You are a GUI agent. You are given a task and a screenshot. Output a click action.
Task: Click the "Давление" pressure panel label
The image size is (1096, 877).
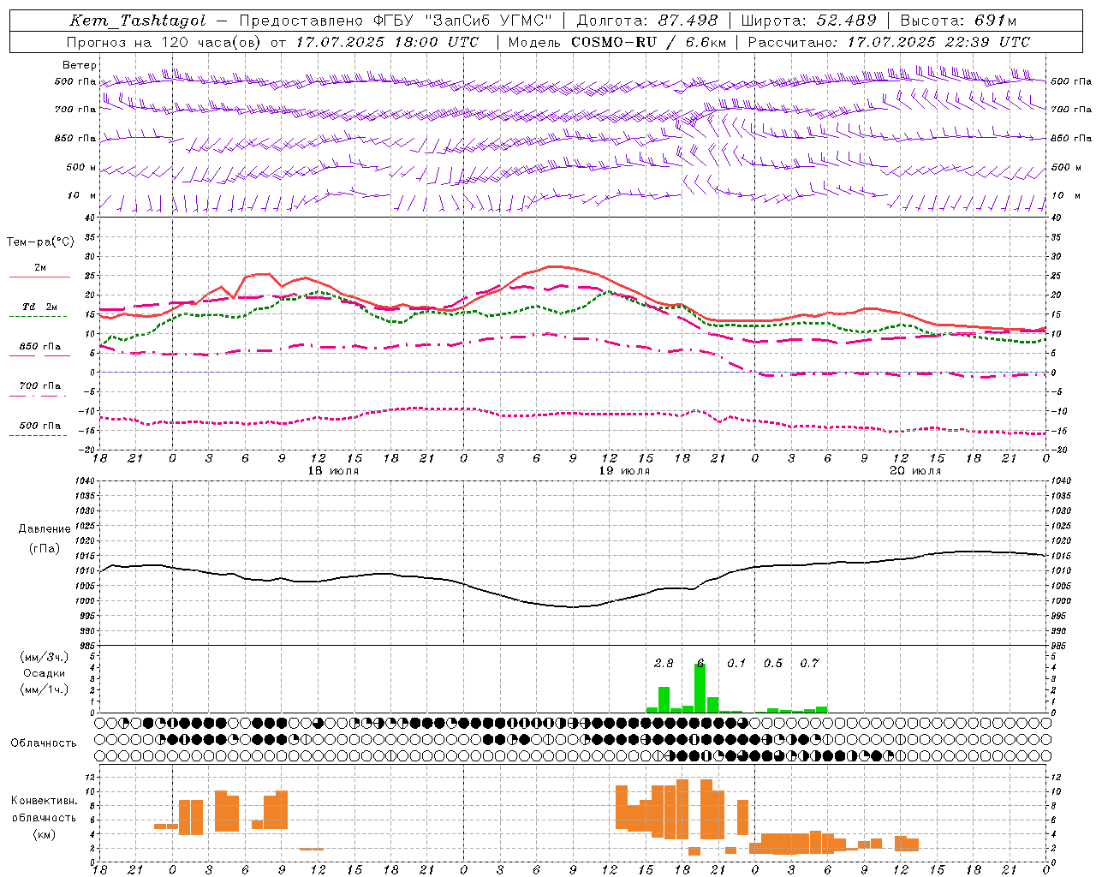tap(45, 529)
